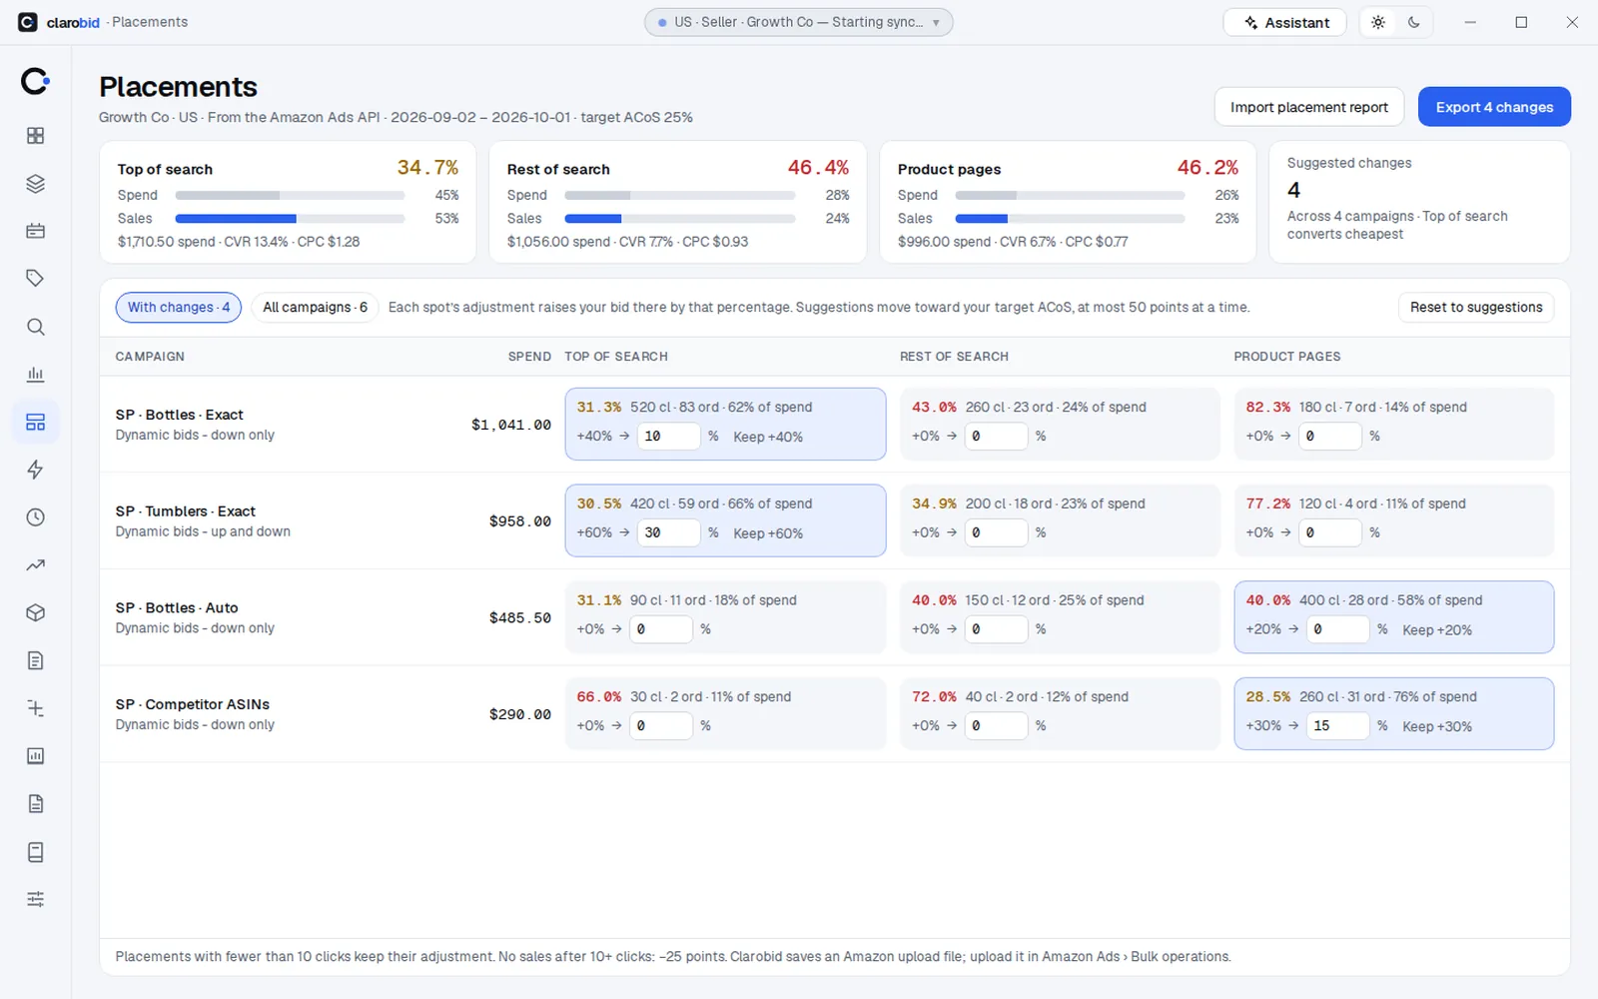Open the cube box icon in sidebar
The height and width of the screenshot is (999, 1598).
[35, 613]
